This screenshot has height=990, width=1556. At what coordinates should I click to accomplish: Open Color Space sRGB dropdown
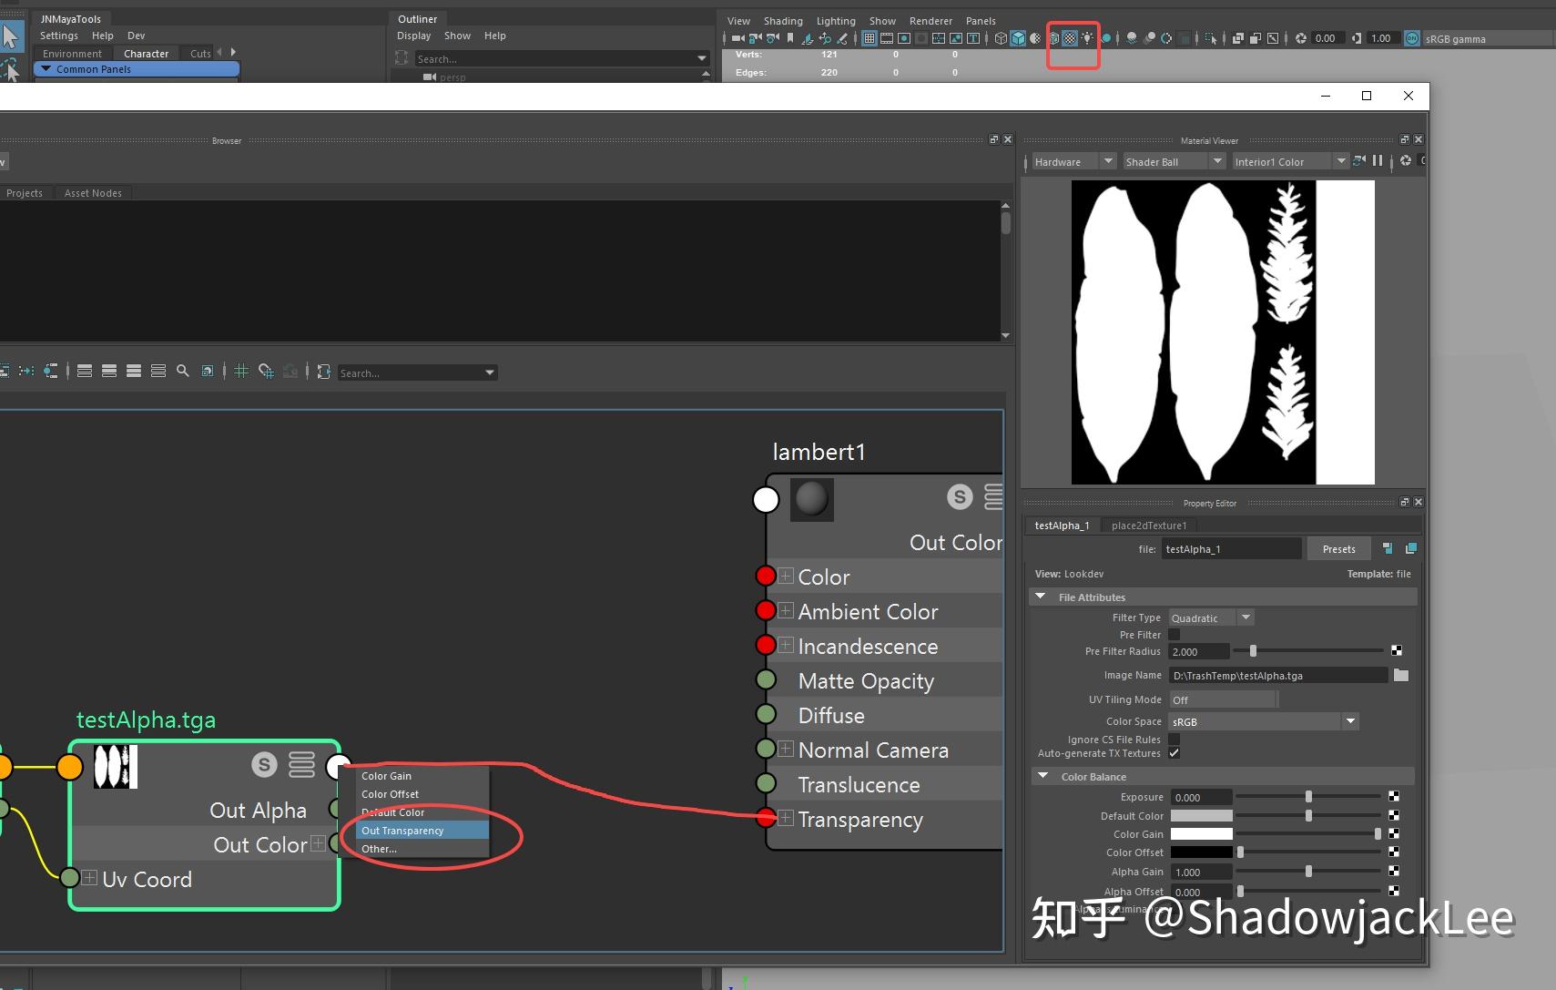1264,721
